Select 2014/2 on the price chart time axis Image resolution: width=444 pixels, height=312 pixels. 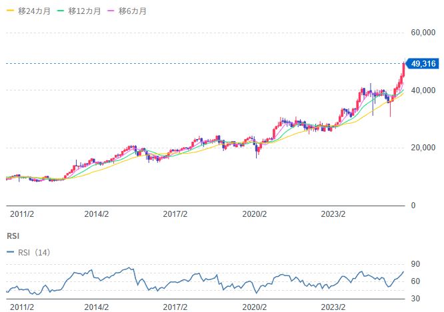point(97,214)
